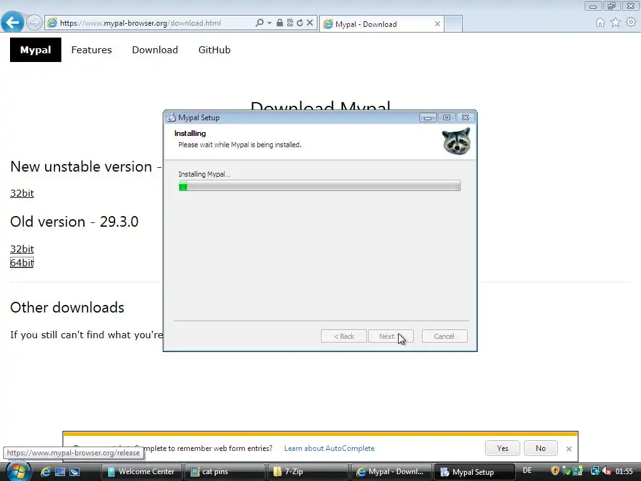This screenshot has width=641, height=481.
Task: Open the Favorites star icon
Action: 616,22
